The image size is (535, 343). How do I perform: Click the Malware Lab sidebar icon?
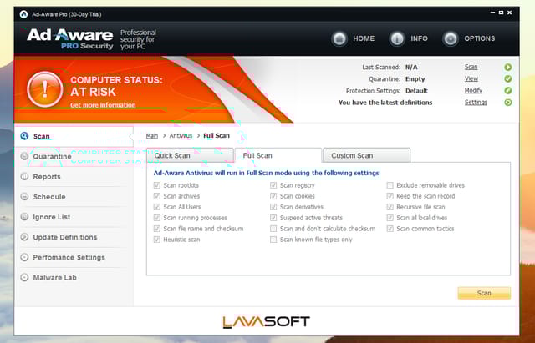coord(24,277)
